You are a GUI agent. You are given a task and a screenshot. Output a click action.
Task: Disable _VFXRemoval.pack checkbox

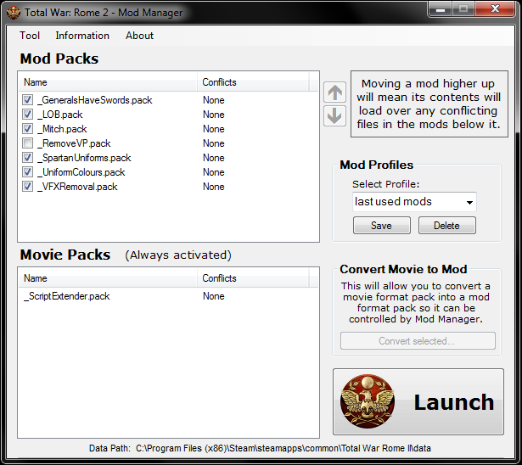click(x=28, y=187)
